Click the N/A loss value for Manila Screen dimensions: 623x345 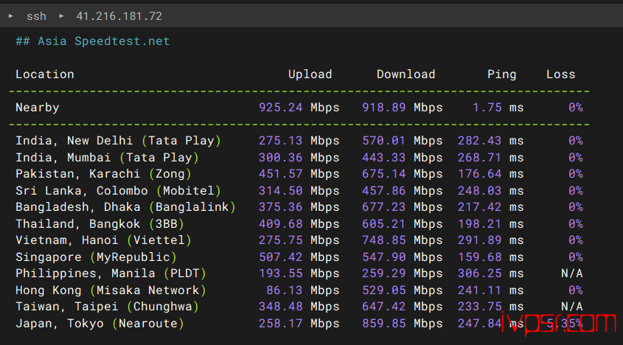tap(571, 273)
